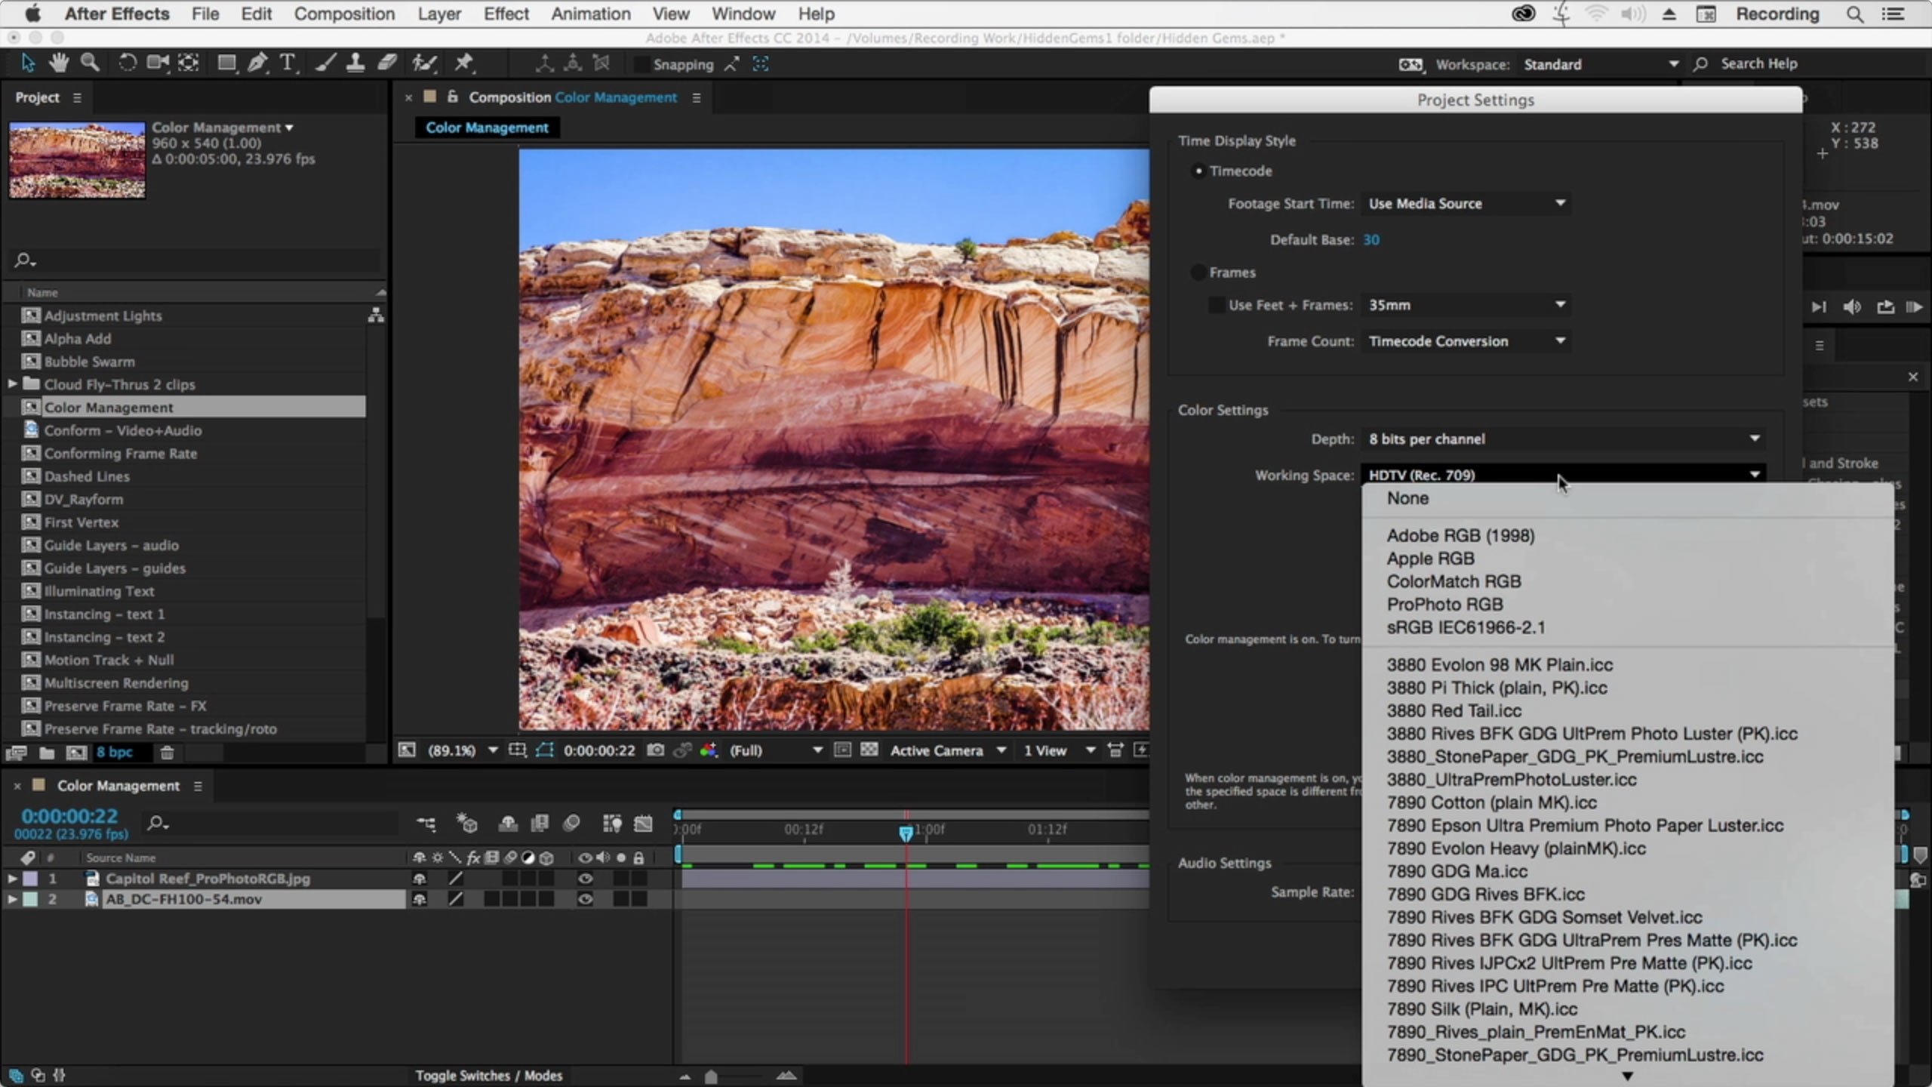Click the timeline current time 0:00:00:22
Image resolution: width=1932 pixels, height=1087 pixels.
click(69, 816)
